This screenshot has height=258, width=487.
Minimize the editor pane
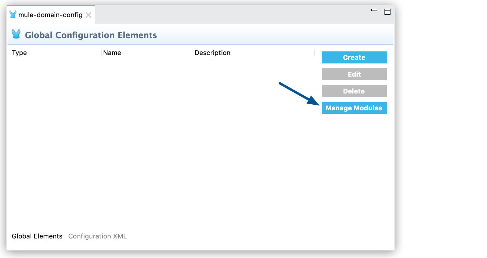(374, 10)
